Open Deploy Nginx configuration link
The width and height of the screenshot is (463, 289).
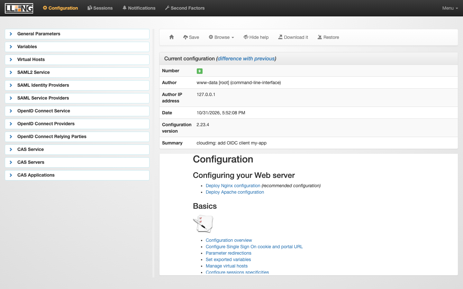pos(233,186)
